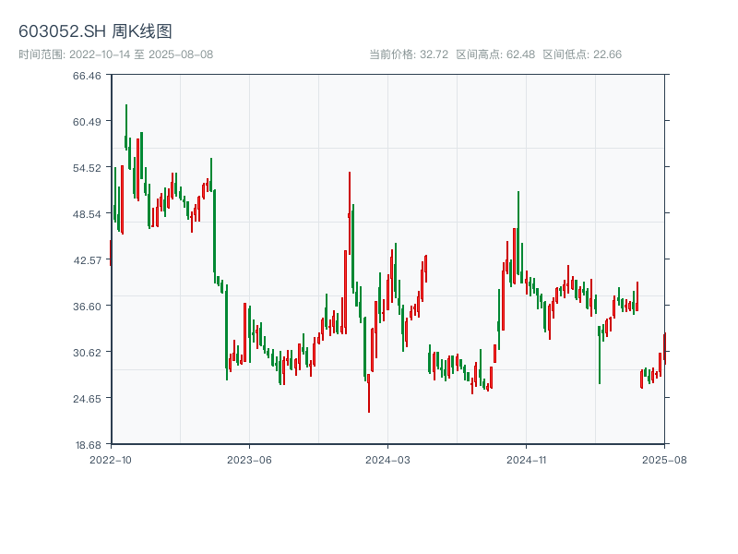Click the x-axis label 2024-11

click(526, 460)
